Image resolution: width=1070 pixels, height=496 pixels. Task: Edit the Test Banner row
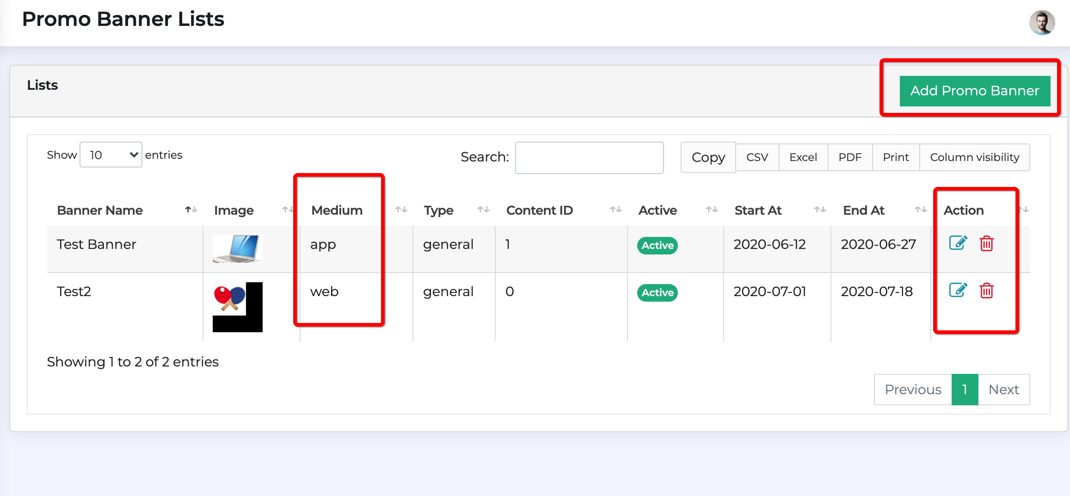tap(958, 243)
